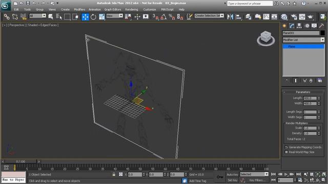
Task: Click the time slider at 0 / 100
Action: click(x=20, y=162)
